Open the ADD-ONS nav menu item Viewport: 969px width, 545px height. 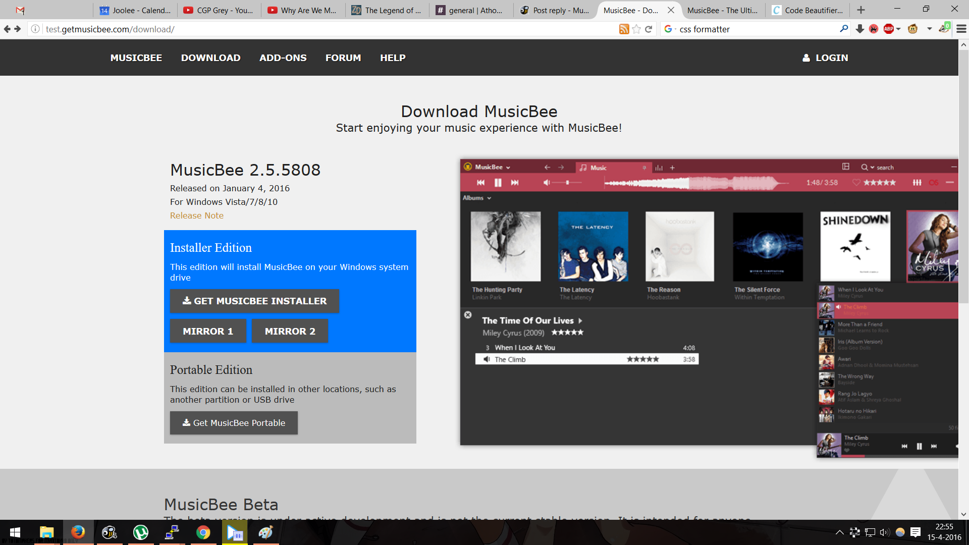[283, 58]
